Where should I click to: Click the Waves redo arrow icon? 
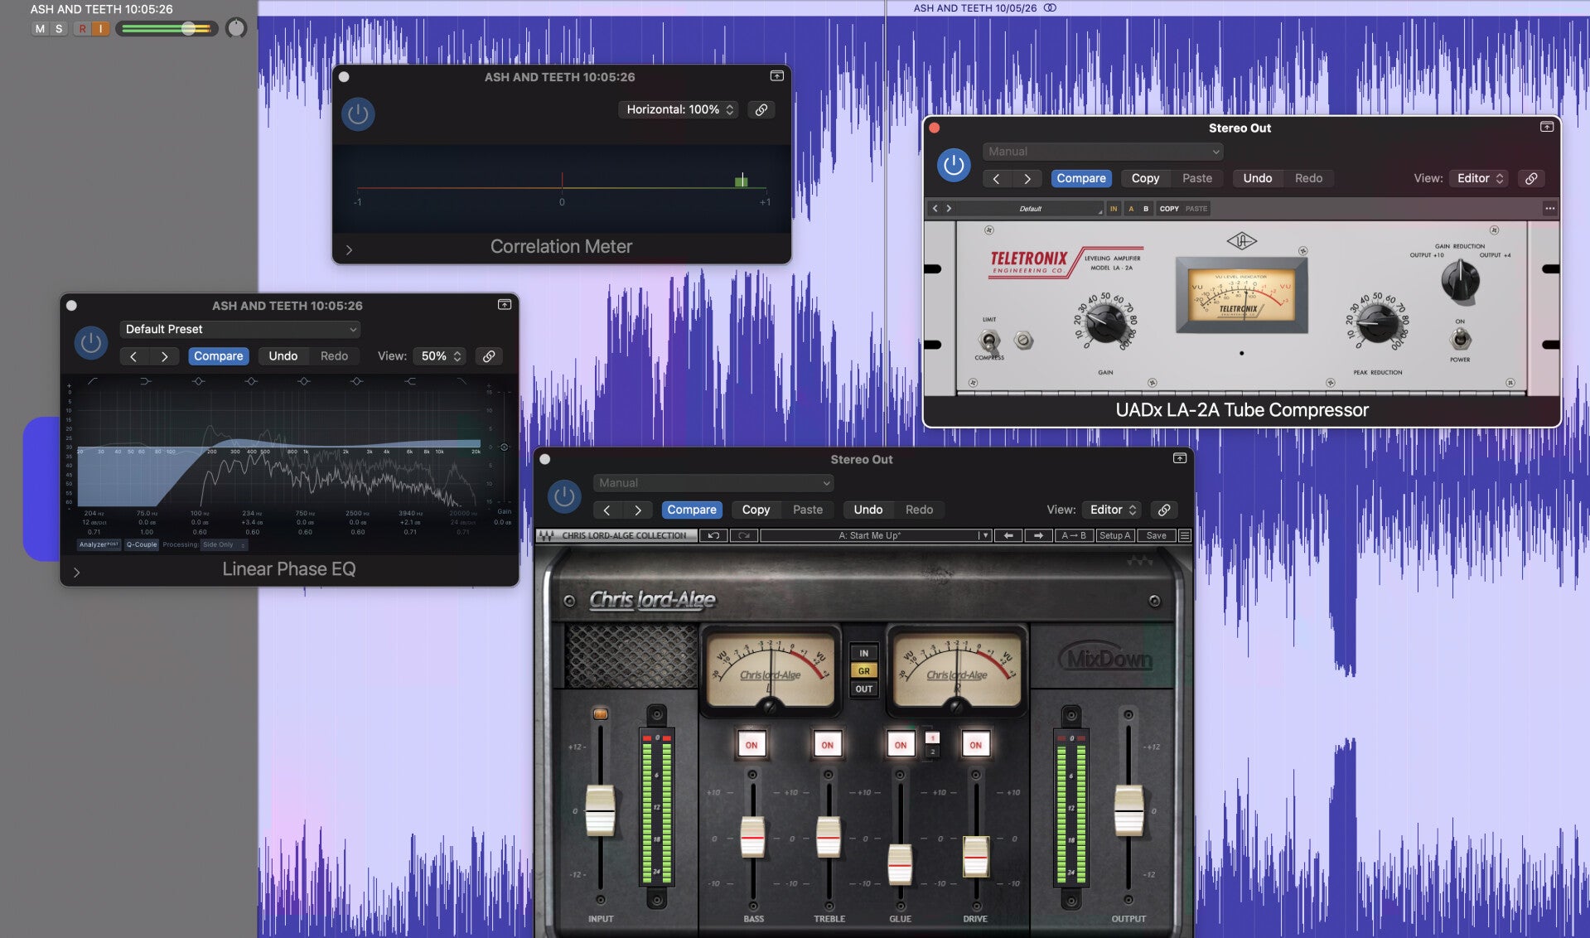coord(743,535)
